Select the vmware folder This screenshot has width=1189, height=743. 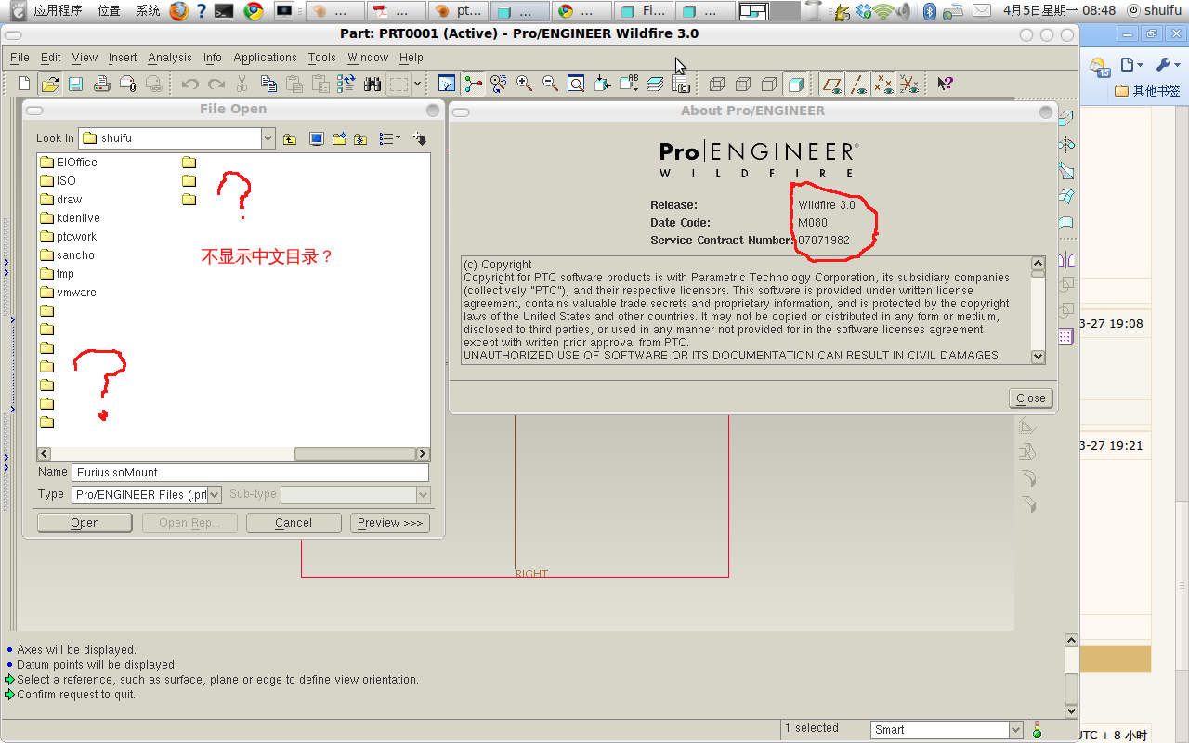68,293
